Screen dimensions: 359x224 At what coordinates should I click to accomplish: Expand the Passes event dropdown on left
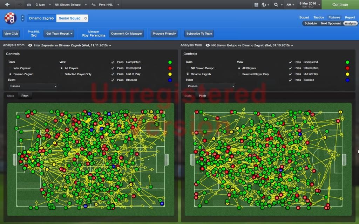[33, 86]
